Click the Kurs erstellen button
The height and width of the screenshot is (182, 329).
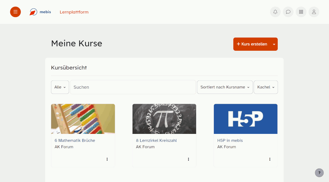coord(252,44)
